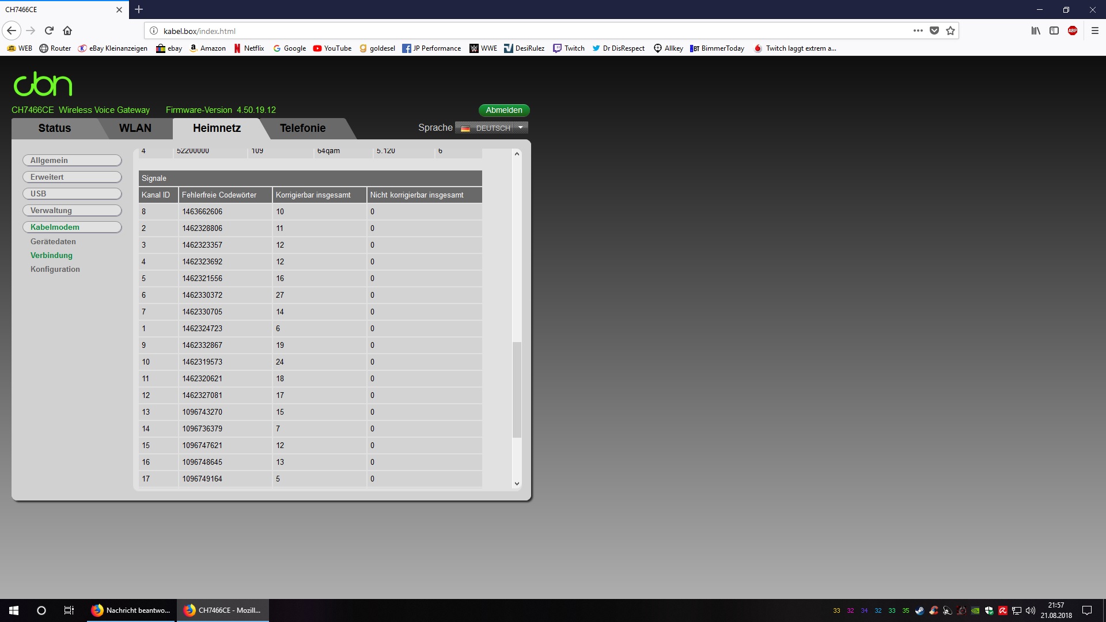Open Firefox hamburger menu
This screenshot has height=622, width=1106.
coord(1095,31)
